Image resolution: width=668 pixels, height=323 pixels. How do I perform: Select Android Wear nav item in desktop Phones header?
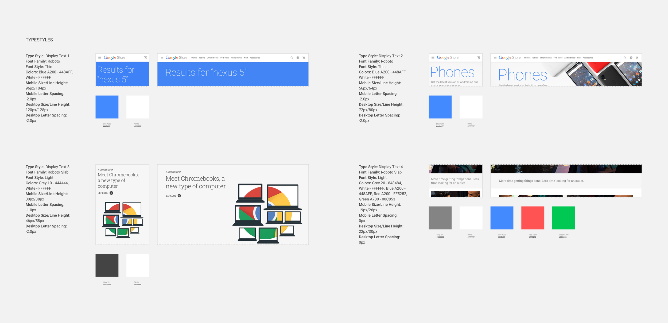pos(570,58)
